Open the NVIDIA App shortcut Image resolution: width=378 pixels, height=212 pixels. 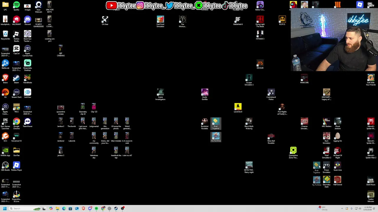point(5,152)
